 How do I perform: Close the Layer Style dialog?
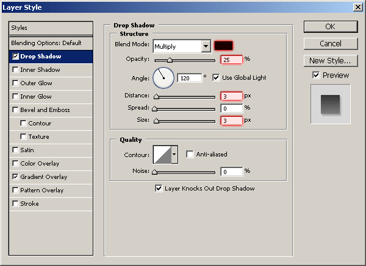[x=357, y=6]
